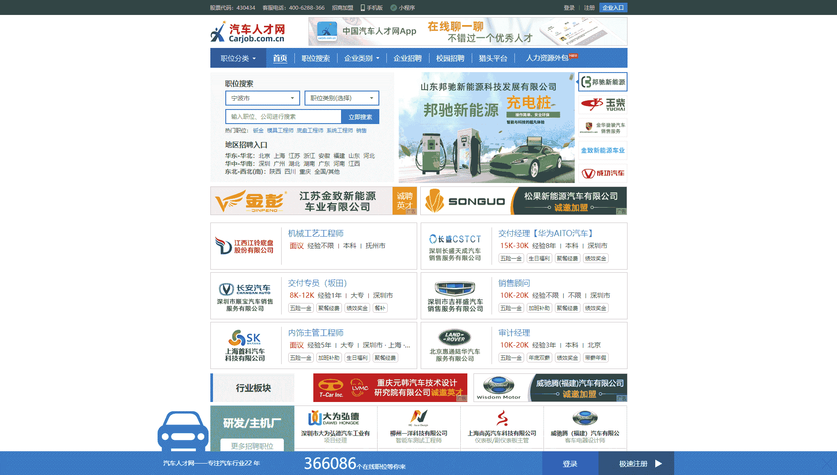Click the 更多招聘职位 button
This screenshot has height=475, width=837.
coord(252,446)
